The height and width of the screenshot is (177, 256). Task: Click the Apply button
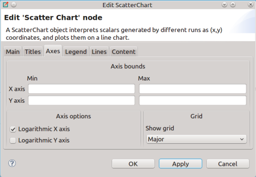point(180,164)
